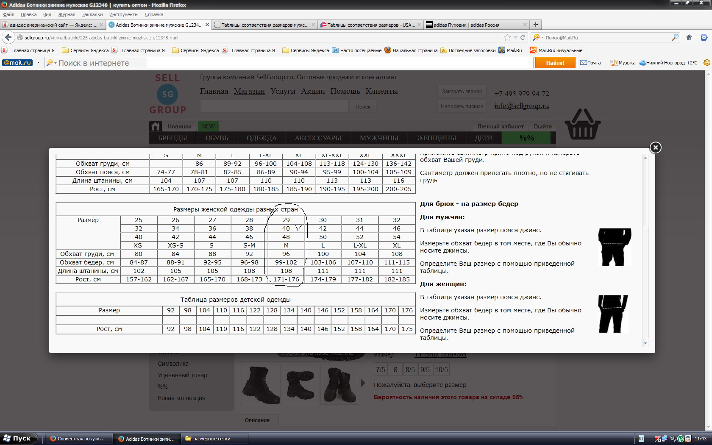Open search engine selector in Поиск@Mail.Ru
The image size is (712, 445).
point(538,37)
